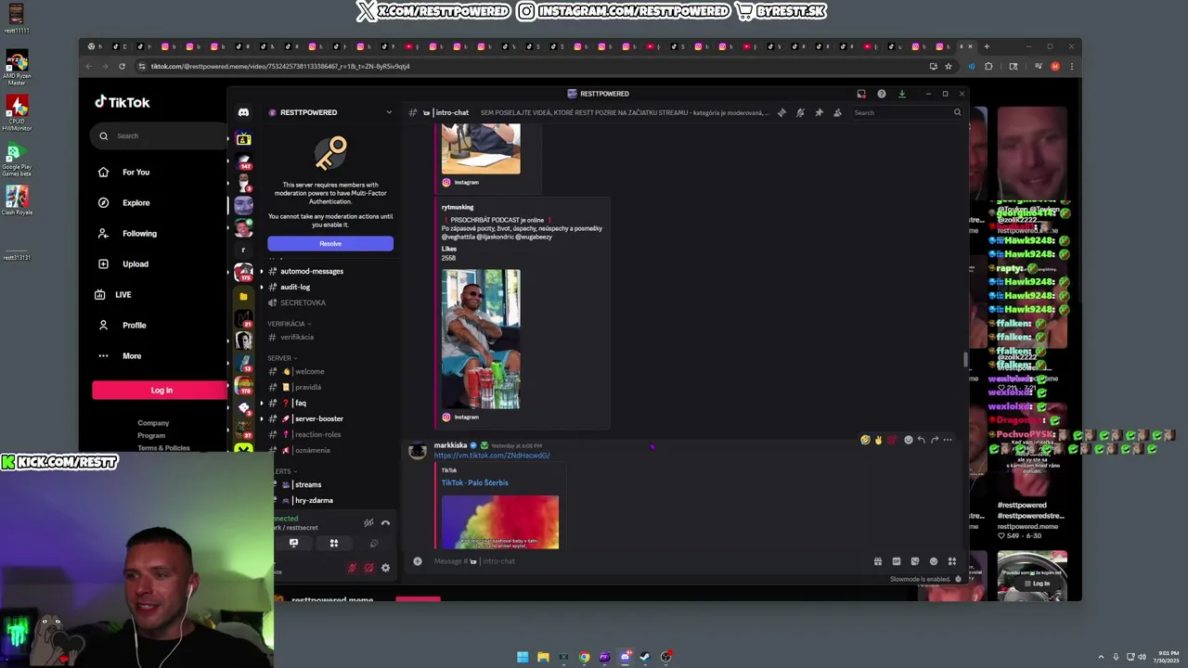This screenshot has height=668, width=1188.
Task: Expand threads arrow beside audit-log
Action: pyautogui.click(x=261, y=287)
